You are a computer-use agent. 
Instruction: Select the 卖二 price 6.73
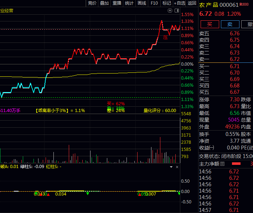point(234,53)
